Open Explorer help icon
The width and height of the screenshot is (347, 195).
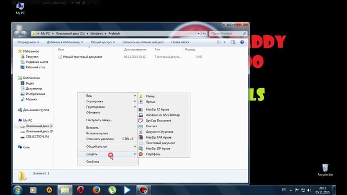tap(242, 42)
